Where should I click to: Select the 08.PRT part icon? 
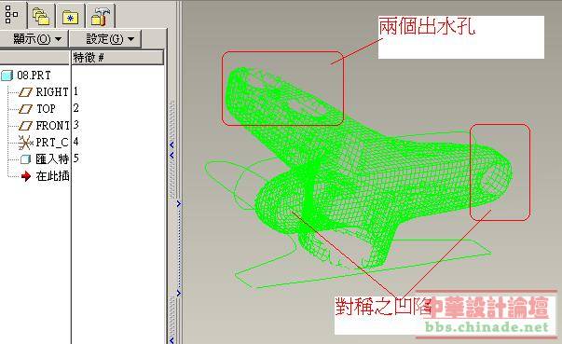7,76
